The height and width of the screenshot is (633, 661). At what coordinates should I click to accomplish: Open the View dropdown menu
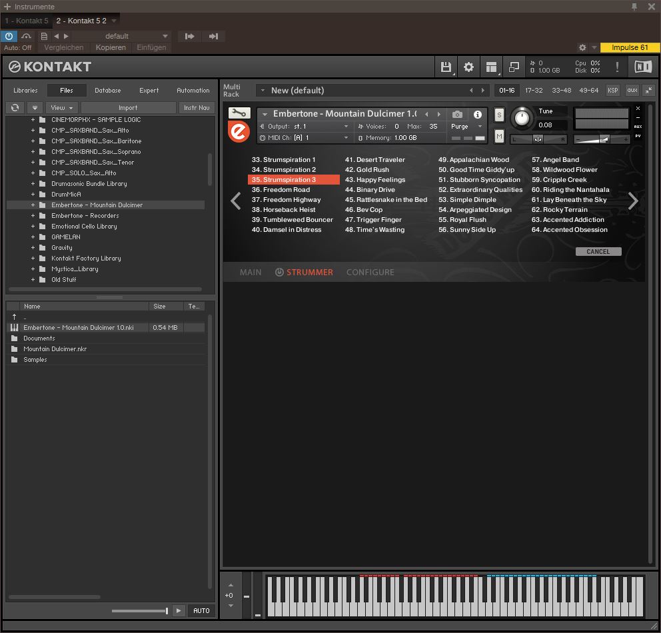click(x=62, y=107)
